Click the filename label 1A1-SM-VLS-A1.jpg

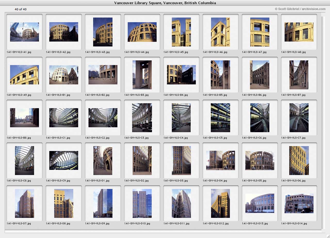19,52
